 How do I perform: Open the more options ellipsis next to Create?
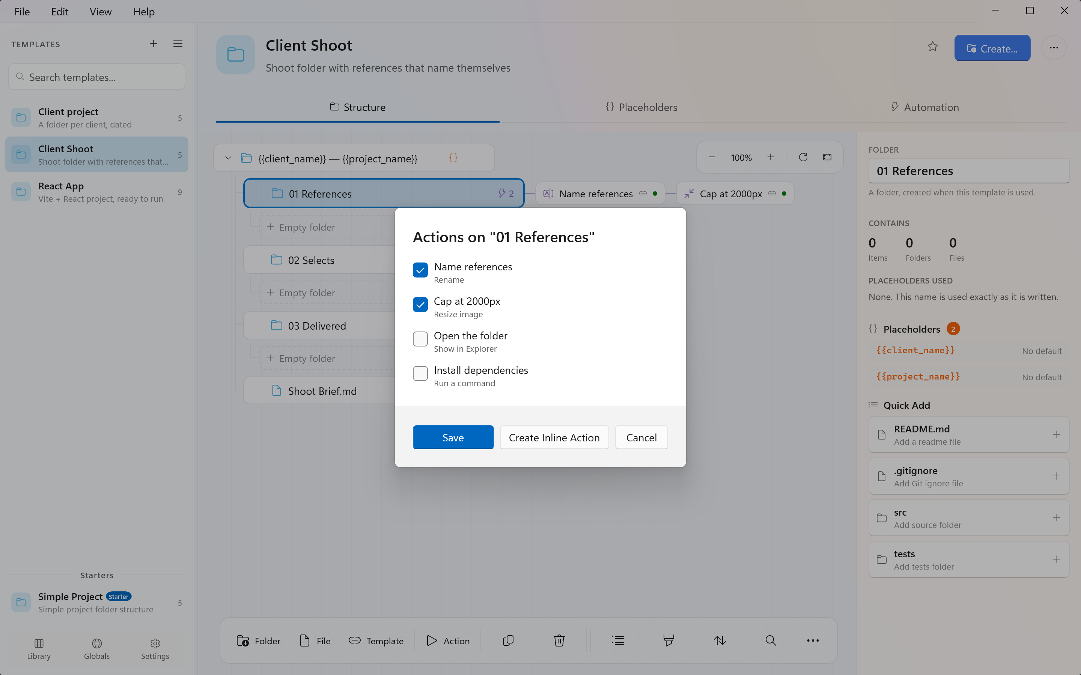tap(1054, 48)
